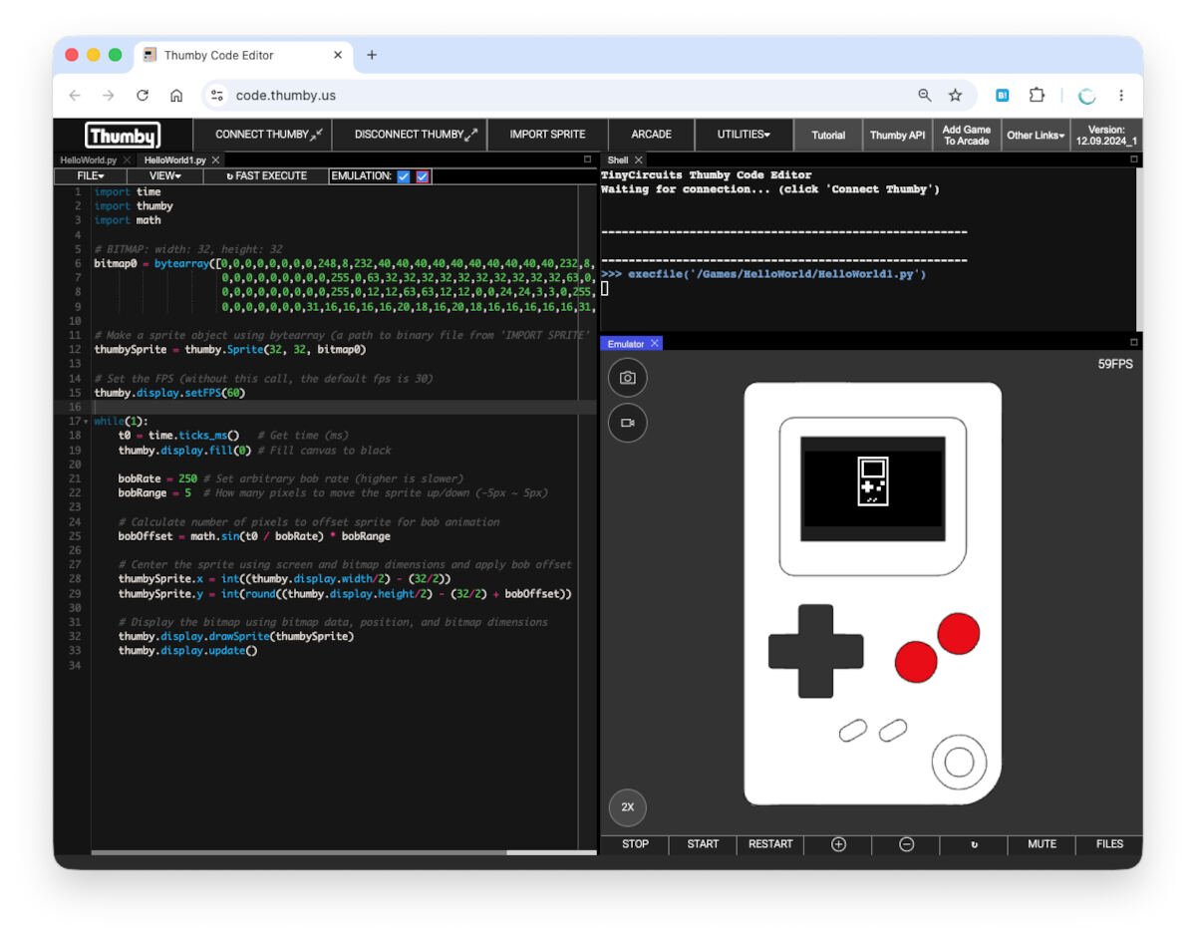
Task: Select the Emulator tab
Action: point(626,344)
